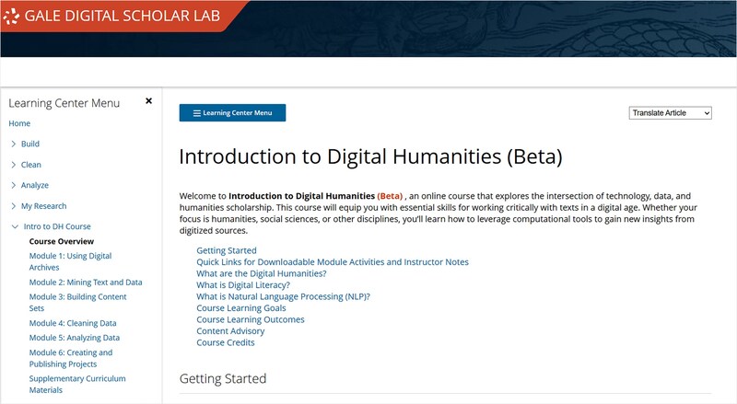The width and height of the screenshot is (737, 404).
Task: Expand the My Research section chevron
Action: pos(13,206)
